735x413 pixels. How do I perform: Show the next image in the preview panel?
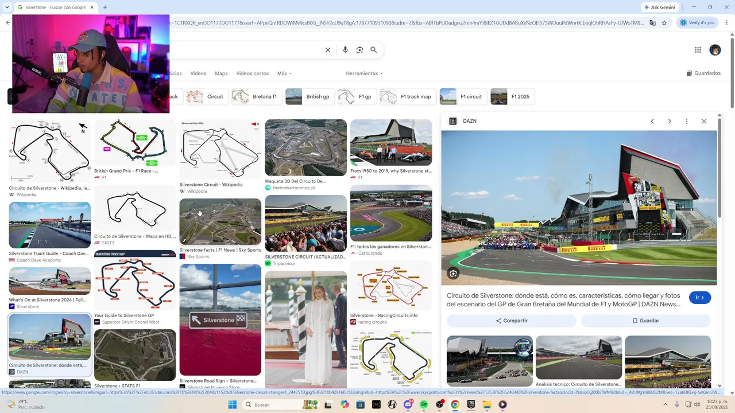670,121
